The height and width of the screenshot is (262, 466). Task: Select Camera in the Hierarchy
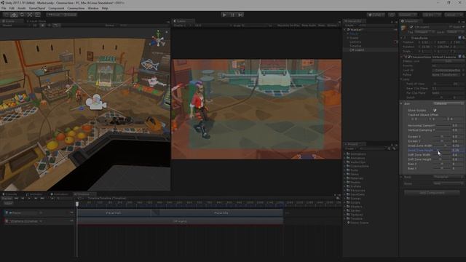pos(355,42)
